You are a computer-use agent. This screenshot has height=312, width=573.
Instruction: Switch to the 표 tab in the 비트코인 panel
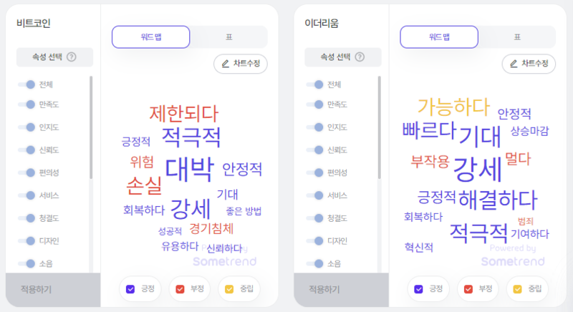click(228, 37)
